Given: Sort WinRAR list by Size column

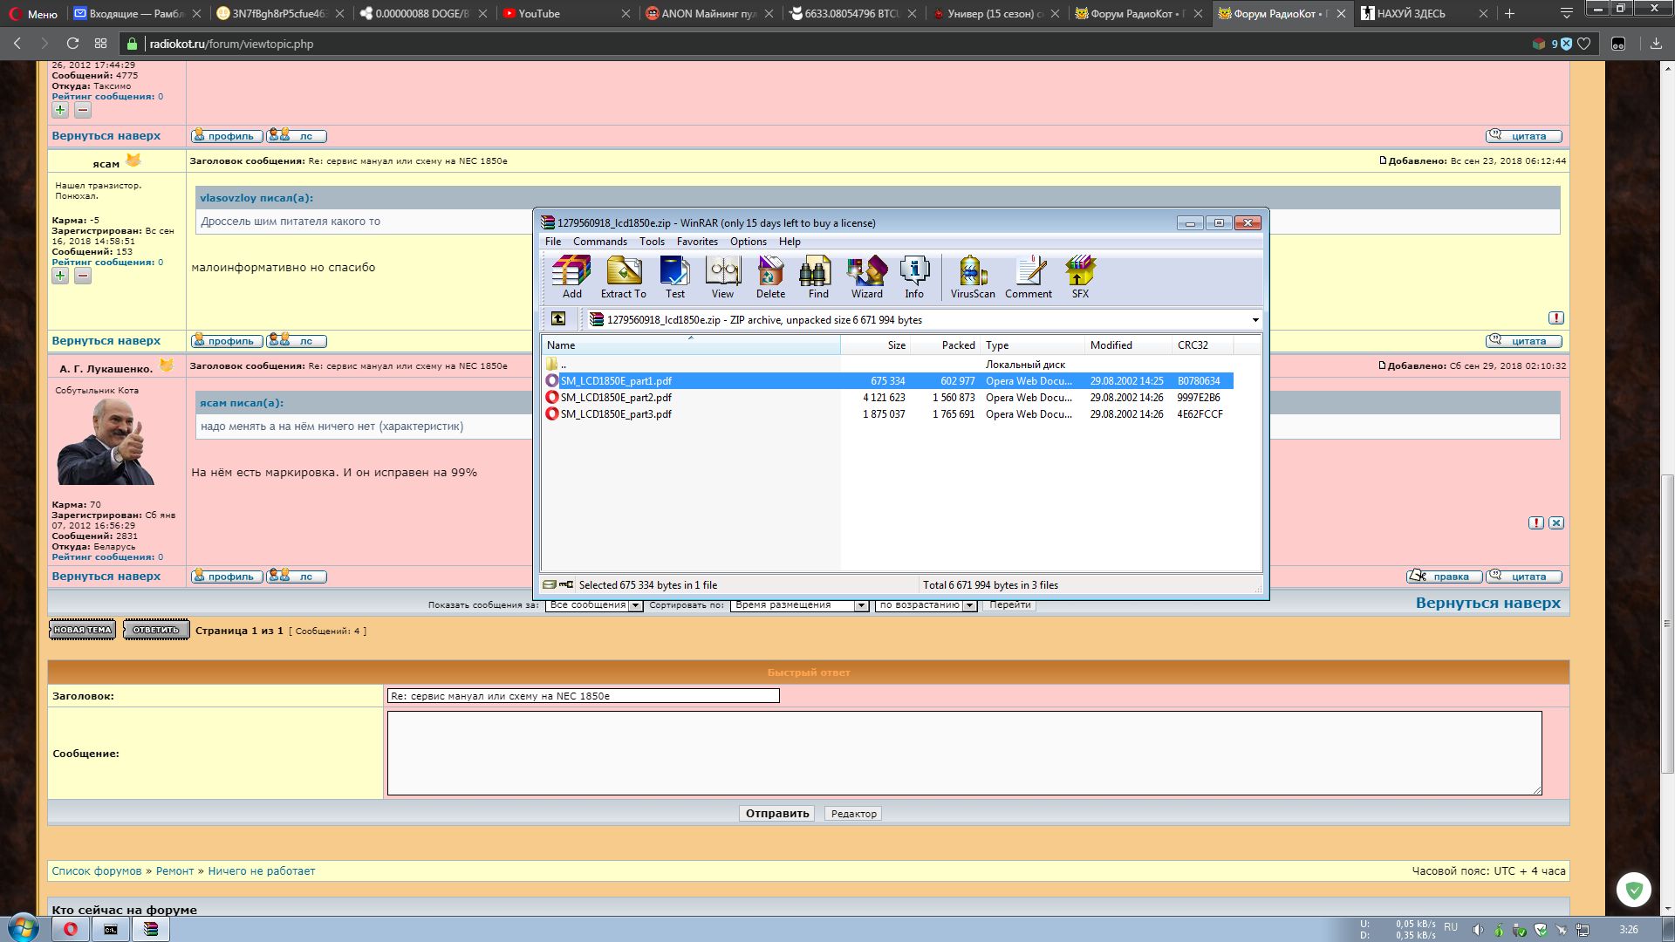Looking at the screenshot, I should pyautogui.click(x=876, y=345).
